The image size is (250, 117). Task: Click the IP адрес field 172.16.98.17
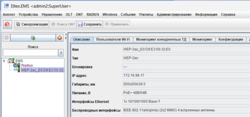click(x=186, y=76)
